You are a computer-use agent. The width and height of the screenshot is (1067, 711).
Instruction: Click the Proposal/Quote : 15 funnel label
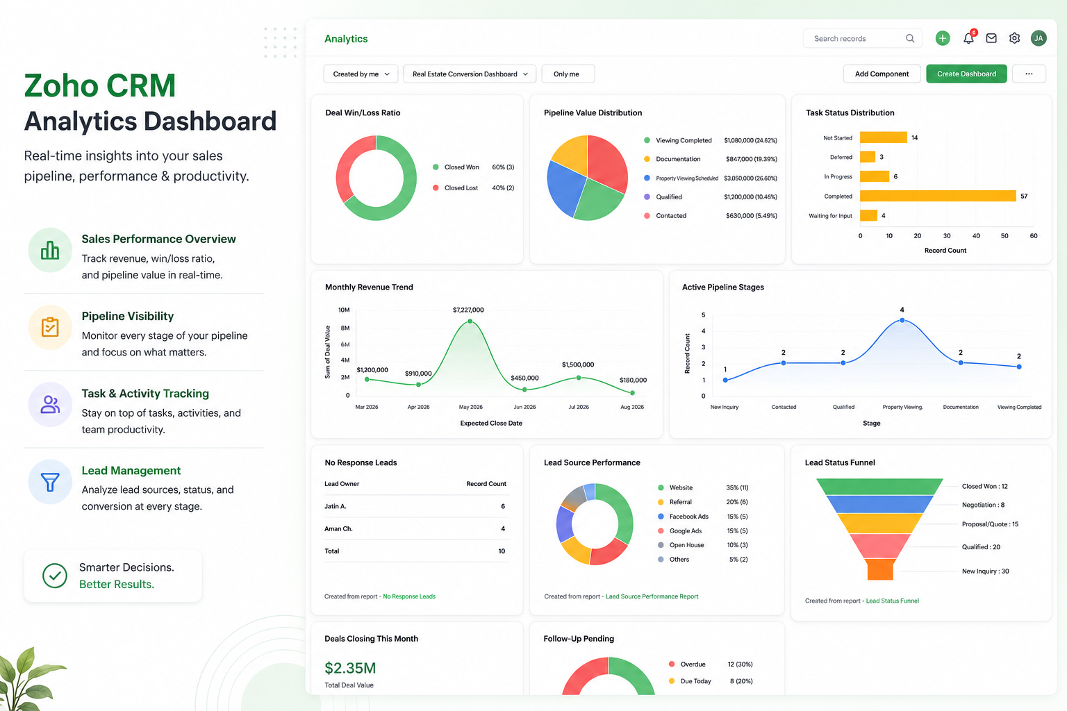(990, 524)
